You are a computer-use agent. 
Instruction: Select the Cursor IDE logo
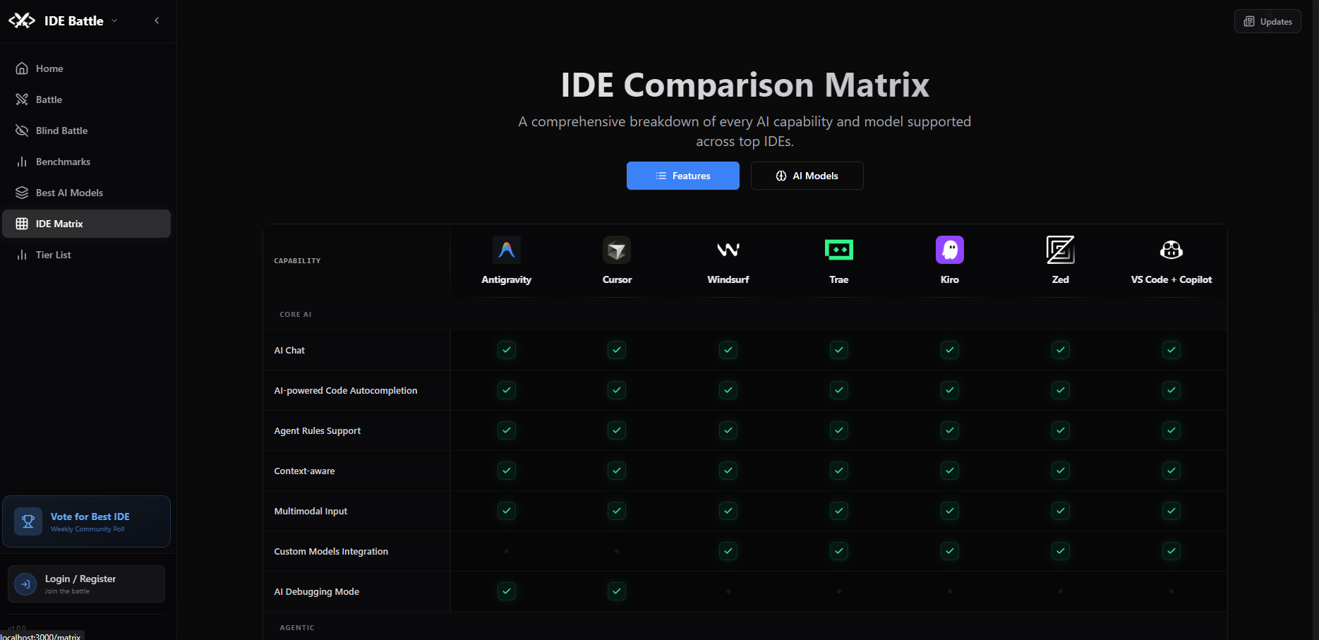(x=617, y=249)
